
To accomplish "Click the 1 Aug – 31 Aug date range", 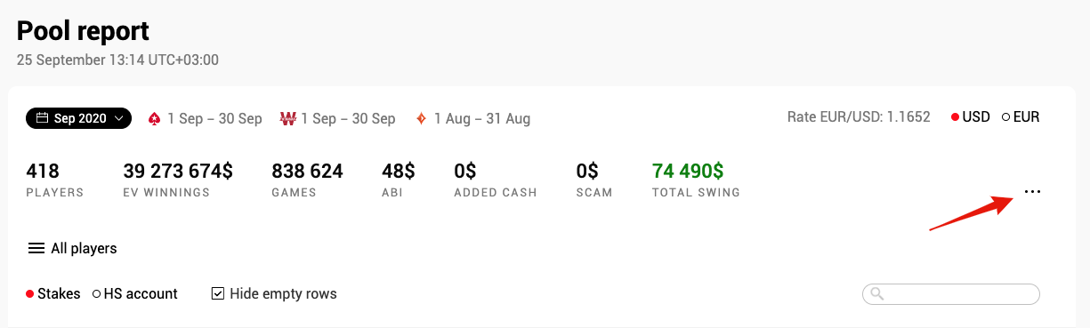I will pyautogui.click(x=482, y=118).
